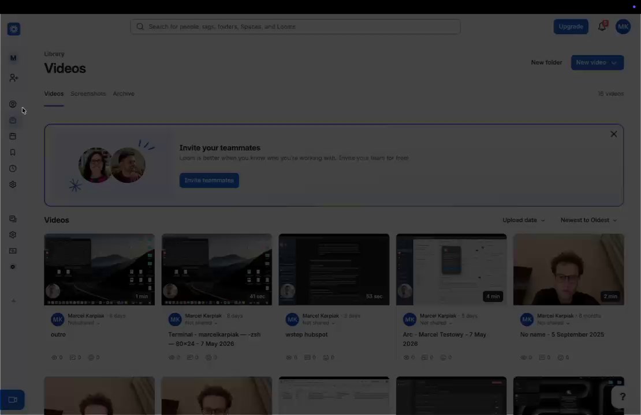
Task: Open Terminal - marcelkarpiak video title
Action: tap(214, 339)
